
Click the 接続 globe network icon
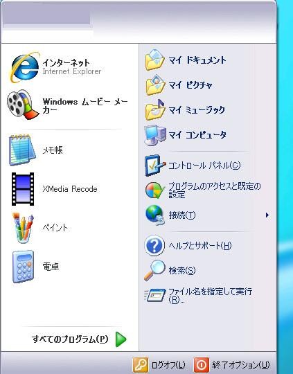155,215
